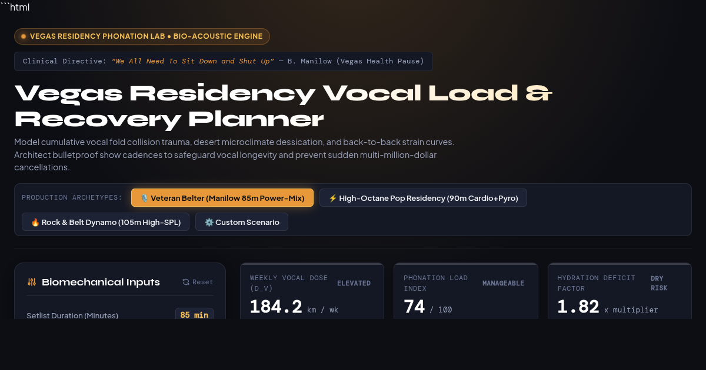Pick Rock & Belt Dynamo archetype
Screen dimensions: 706x370
pyautogui.click(x=105, y=222)
